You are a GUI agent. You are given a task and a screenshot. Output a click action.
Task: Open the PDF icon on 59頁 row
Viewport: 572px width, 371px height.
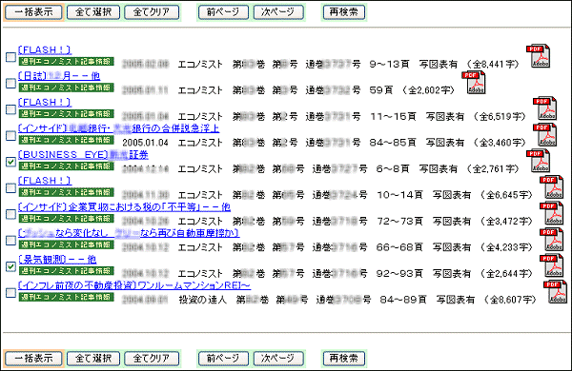[x=474, y=82]
